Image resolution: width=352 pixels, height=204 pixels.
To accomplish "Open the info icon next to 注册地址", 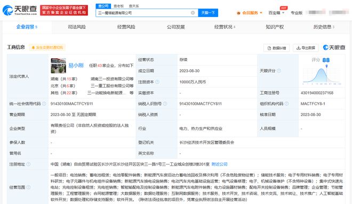I will (28, 164).
